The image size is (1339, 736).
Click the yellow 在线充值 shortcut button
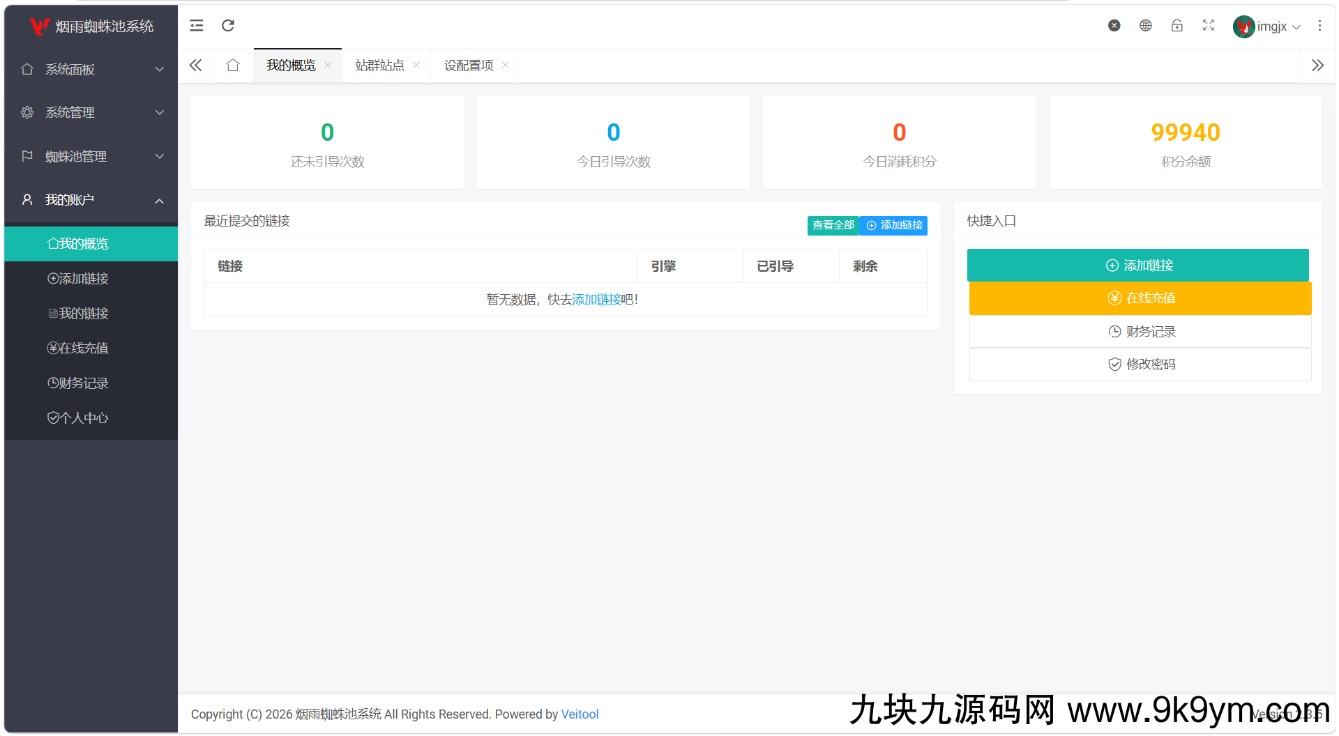tap(1140, 298)
